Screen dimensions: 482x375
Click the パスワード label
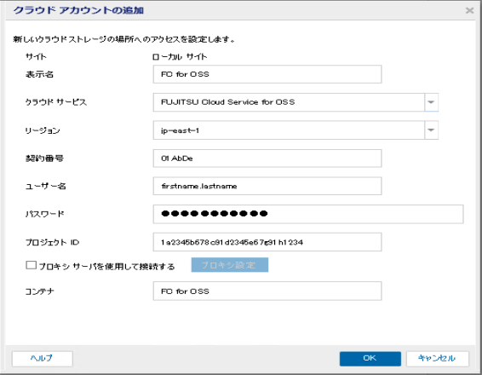(45, 214)
